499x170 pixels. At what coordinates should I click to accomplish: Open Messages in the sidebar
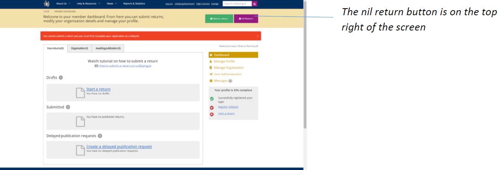tap(221, 81)
